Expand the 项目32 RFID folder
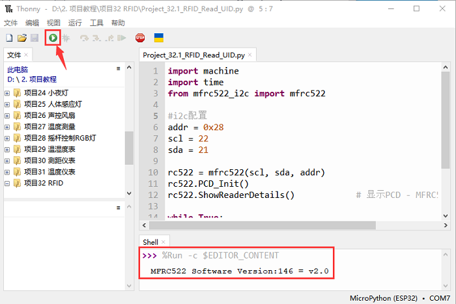 tap(7, 184)
